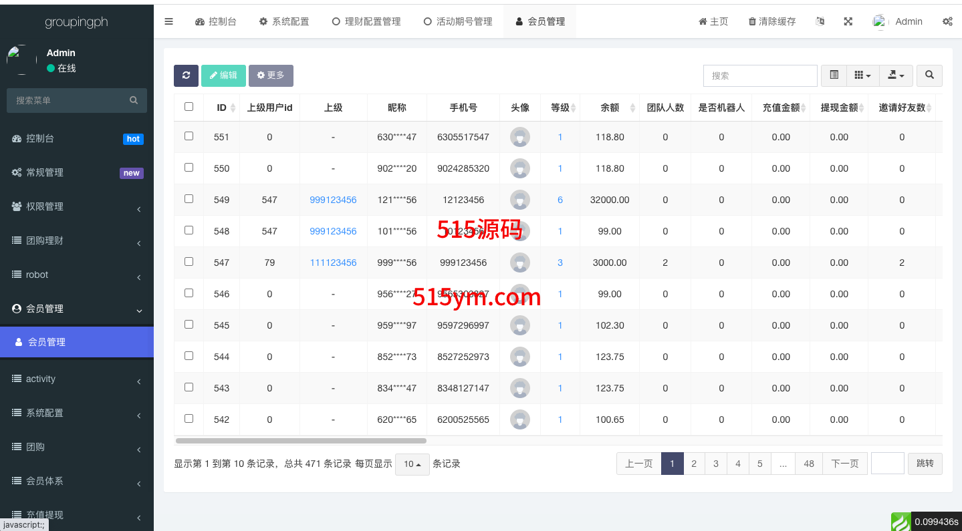962x531 pixels.
Task: Open the settings gears icon top right
Action: 947,21
